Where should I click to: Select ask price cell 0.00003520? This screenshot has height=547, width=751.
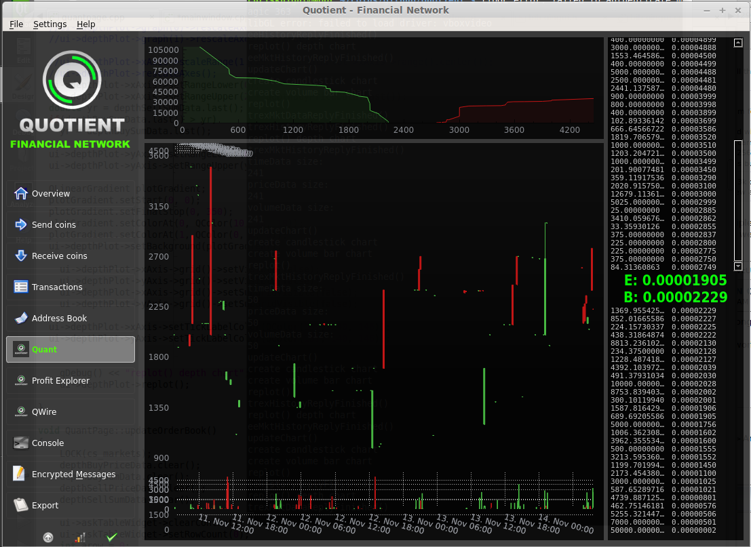[693, 137]
